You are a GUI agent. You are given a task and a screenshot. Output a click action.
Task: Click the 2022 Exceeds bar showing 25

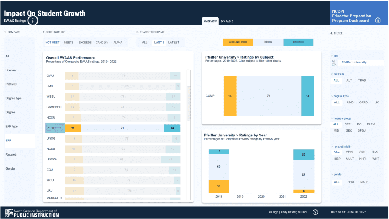click(x=304, y=155)
